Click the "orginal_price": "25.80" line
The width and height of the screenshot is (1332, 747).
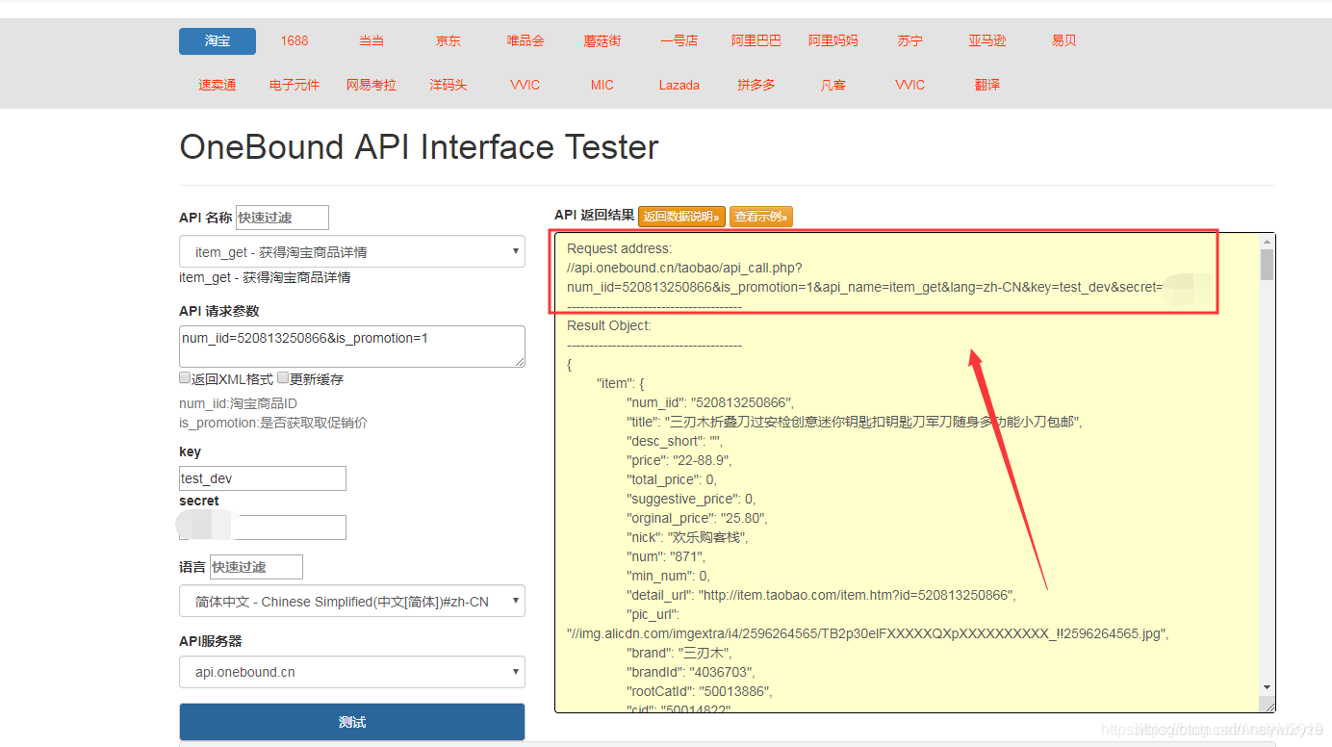click(697, 518)
